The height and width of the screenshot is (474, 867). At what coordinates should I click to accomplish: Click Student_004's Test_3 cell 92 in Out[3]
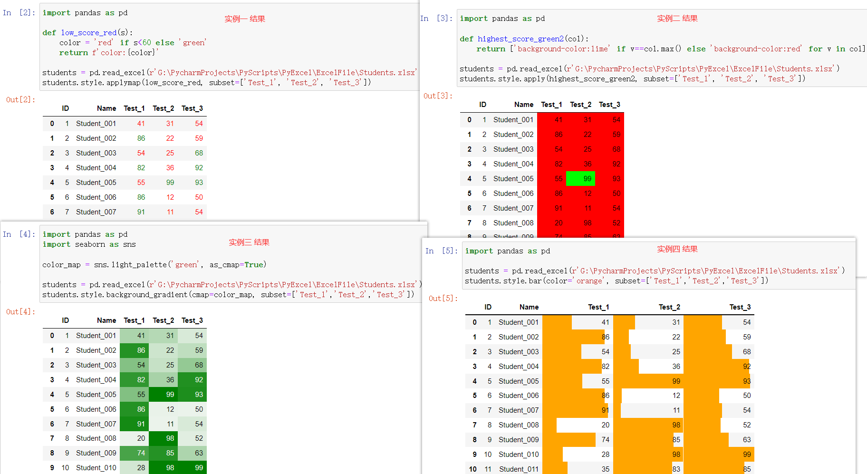click(609, 164)
